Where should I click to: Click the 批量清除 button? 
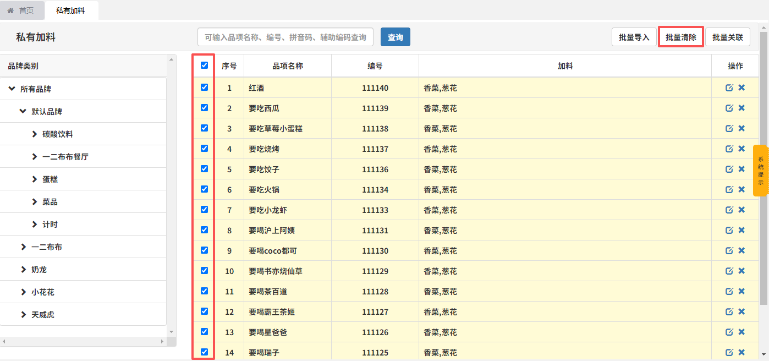[681, 37]
